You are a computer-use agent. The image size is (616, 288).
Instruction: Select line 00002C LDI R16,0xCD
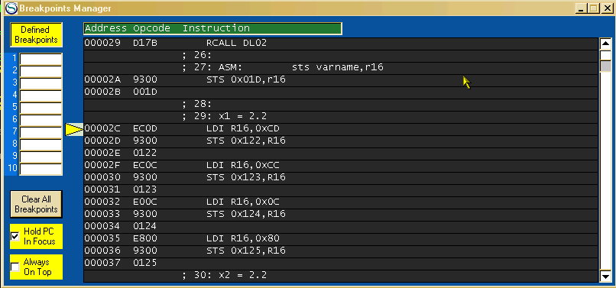click(341, 128)
